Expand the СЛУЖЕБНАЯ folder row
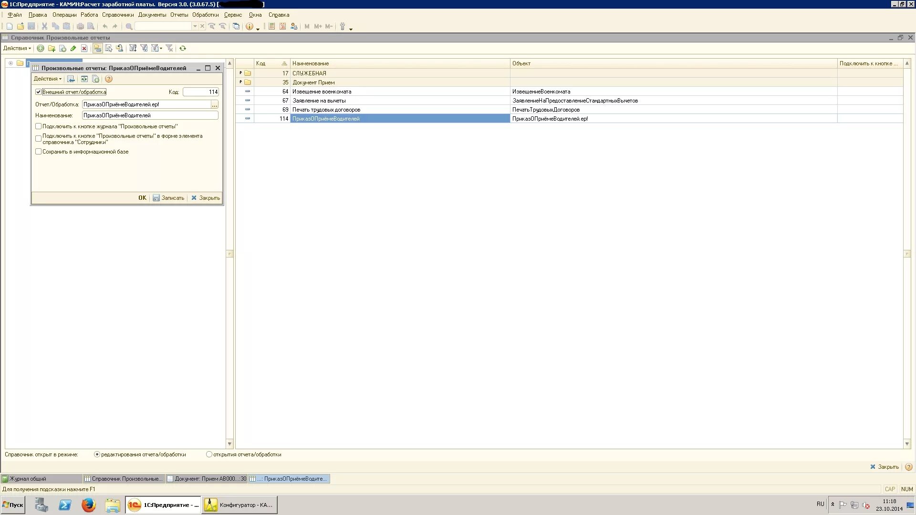 pos(240,73)
